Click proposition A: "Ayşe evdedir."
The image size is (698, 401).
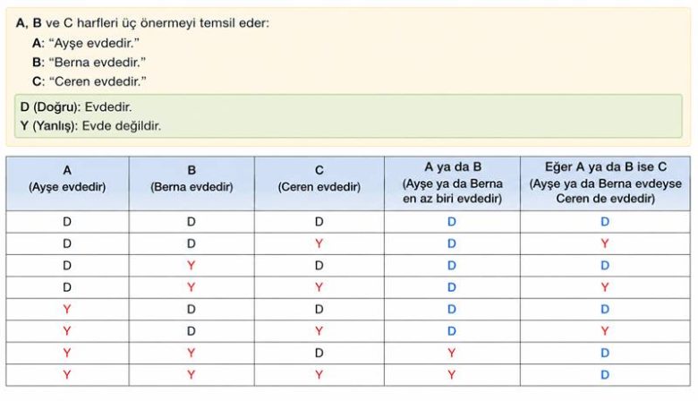[x=86, y=43]
